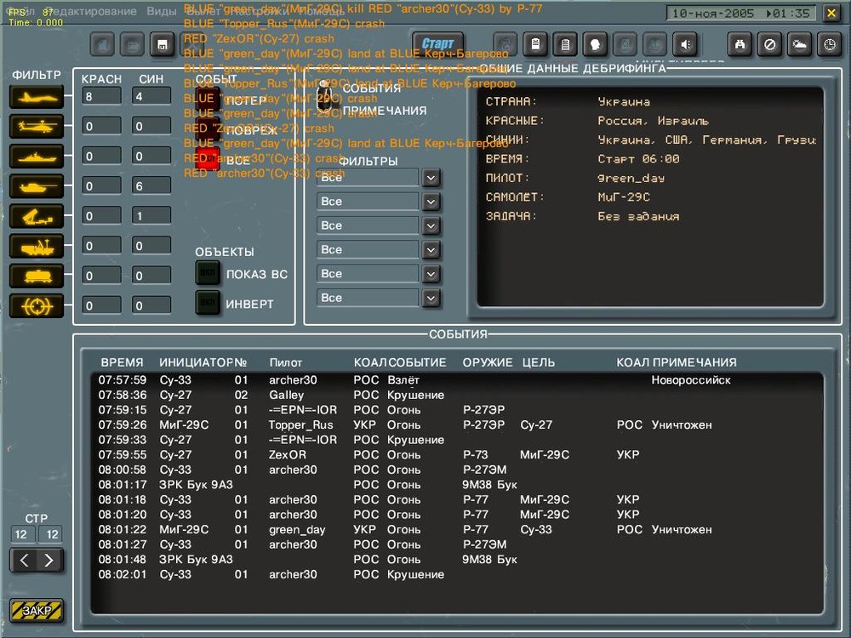The image size is (851, 638).
Task: Enable the ИНВЕРТ toggle
Action: [x=208, y=303]
